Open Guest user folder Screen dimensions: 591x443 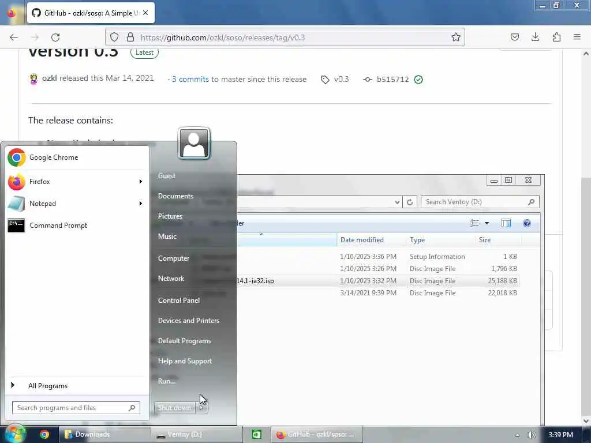(167, 176)
